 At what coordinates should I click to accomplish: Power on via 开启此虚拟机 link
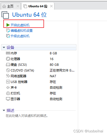(20, 25)
